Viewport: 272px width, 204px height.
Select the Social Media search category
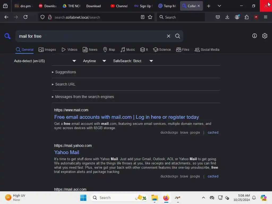click(x=207, y=50)
